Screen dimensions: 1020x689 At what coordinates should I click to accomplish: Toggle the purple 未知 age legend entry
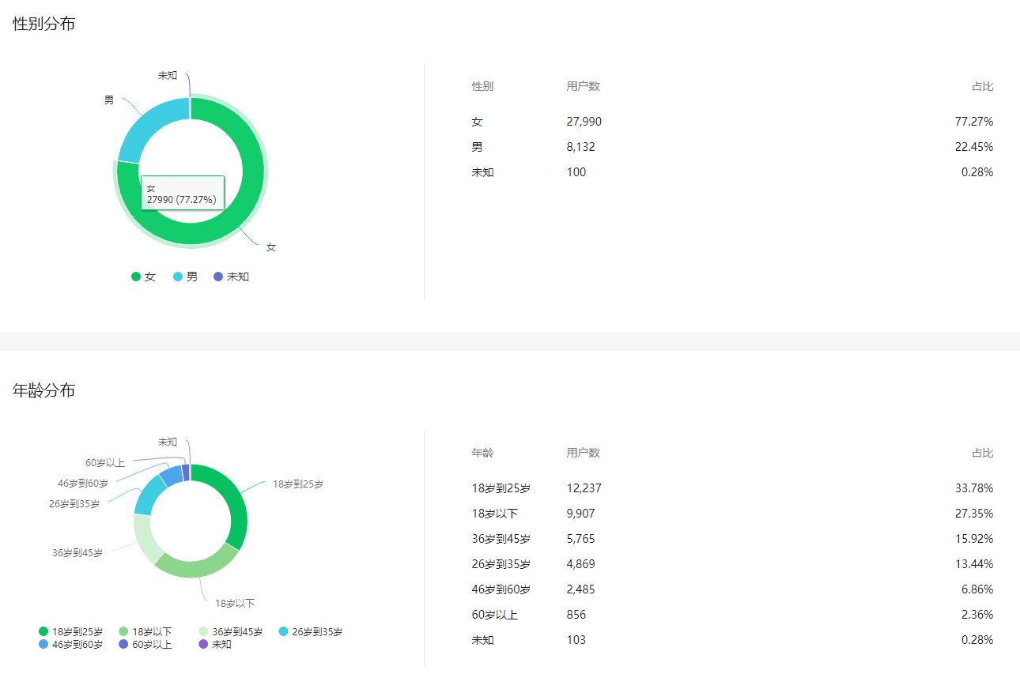click(x=215, y=644)
